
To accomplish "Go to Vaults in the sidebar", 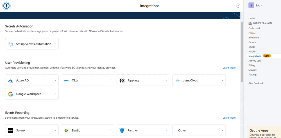I will [x=252, y=47].
